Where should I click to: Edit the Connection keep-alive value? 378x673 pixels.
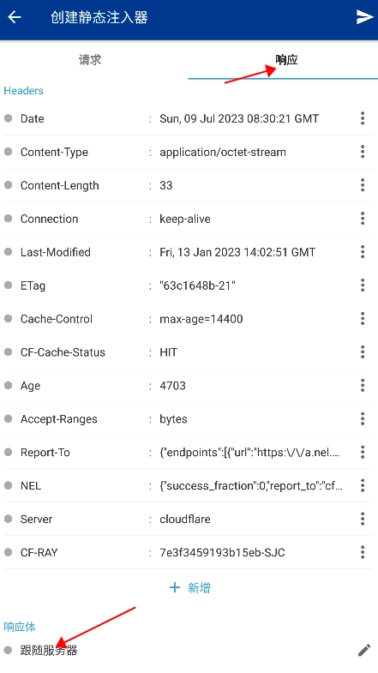click(185, 219)
